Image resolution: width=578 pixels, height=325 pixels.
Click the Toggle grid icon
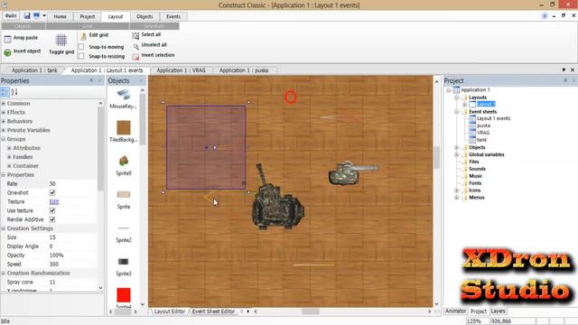[61, 40]
